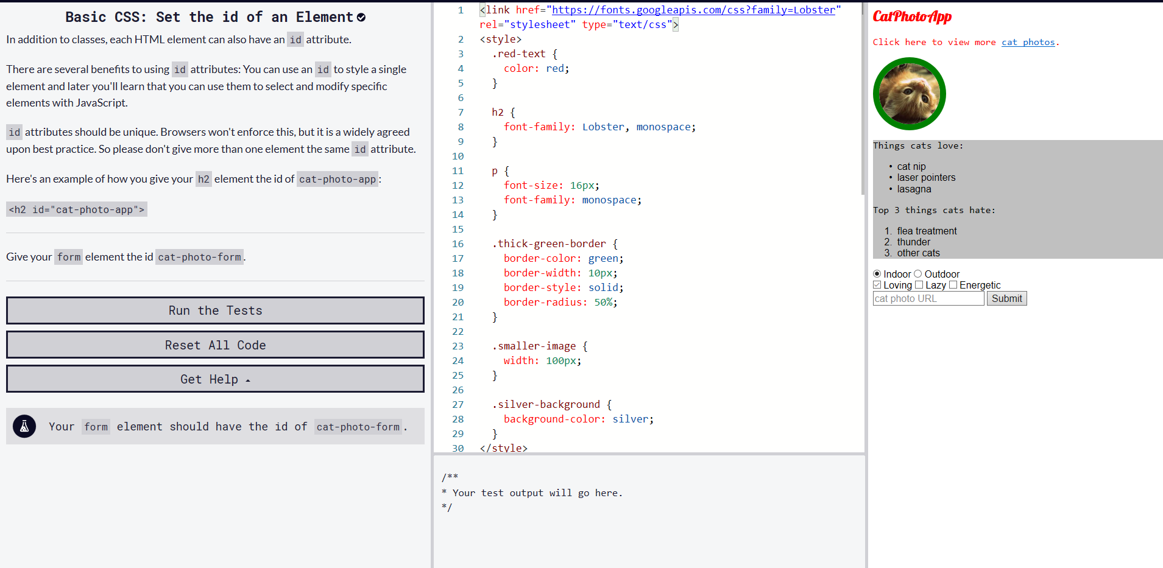Expand the Get Help dropdown

(215, 379)
